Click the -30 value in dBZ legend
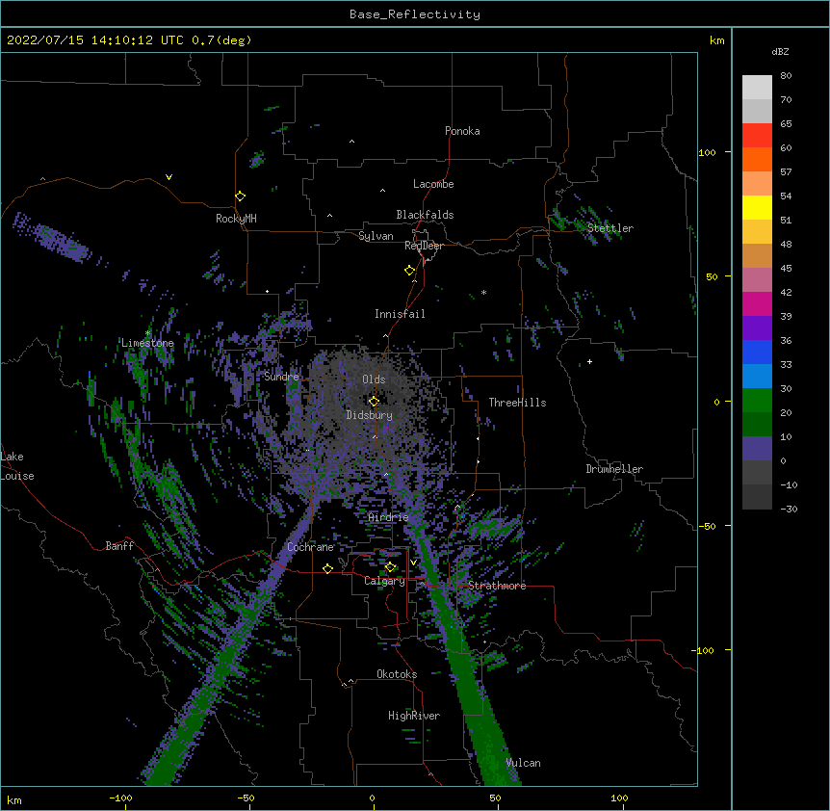830x811 pixels. point(789,509)
